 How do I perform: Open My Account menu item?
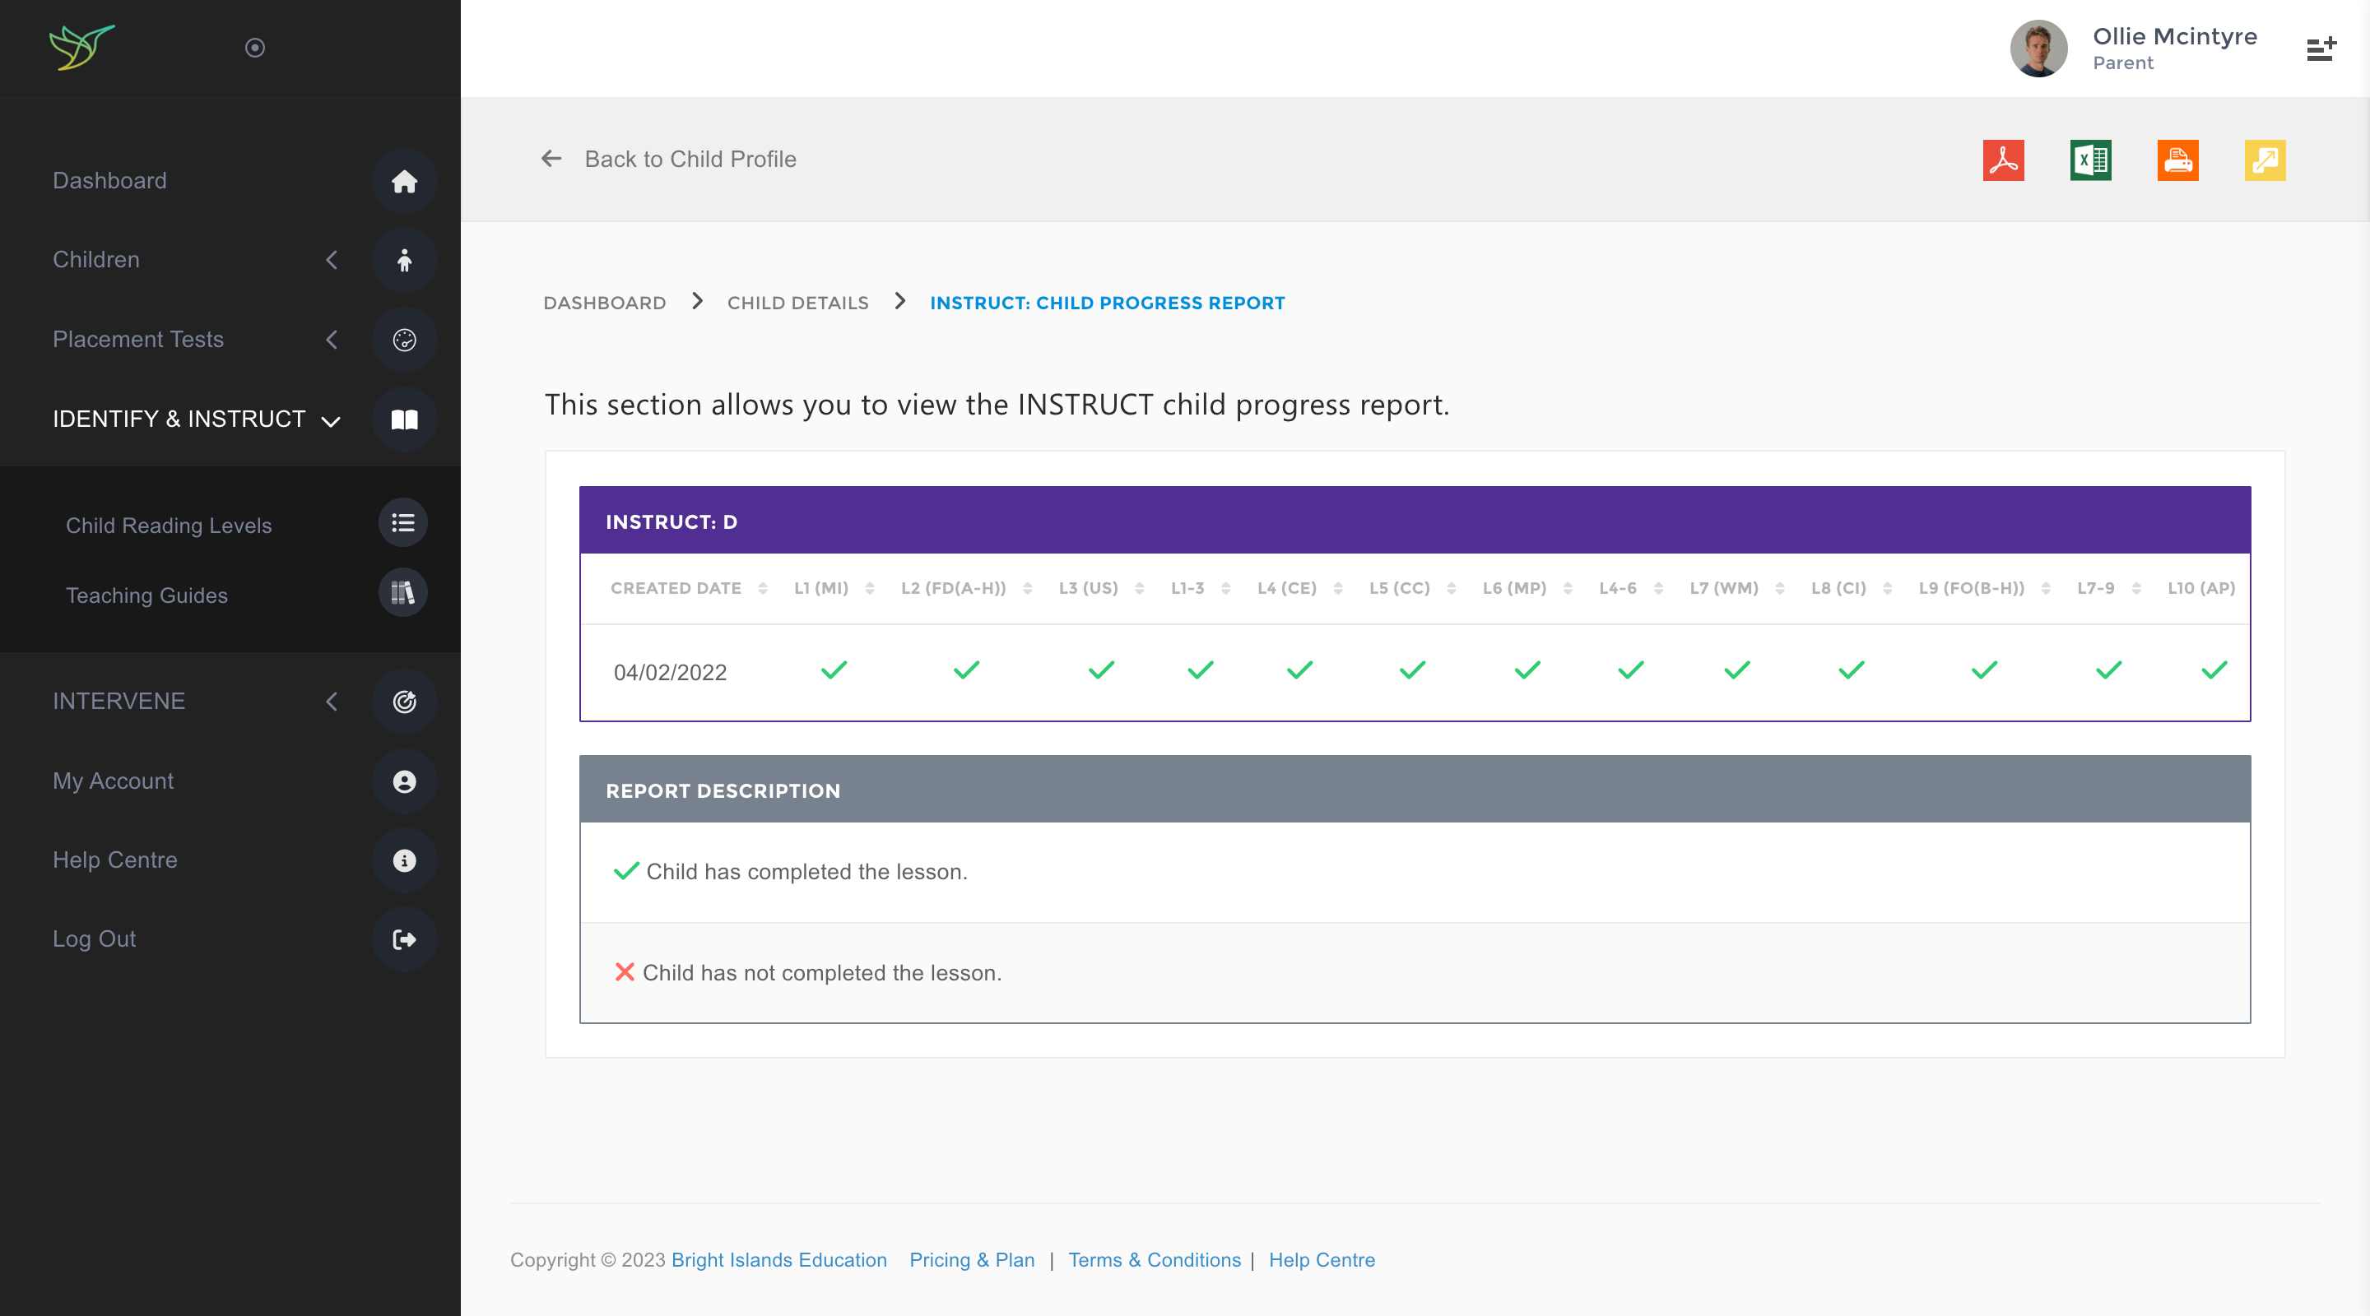click(114, 781)
